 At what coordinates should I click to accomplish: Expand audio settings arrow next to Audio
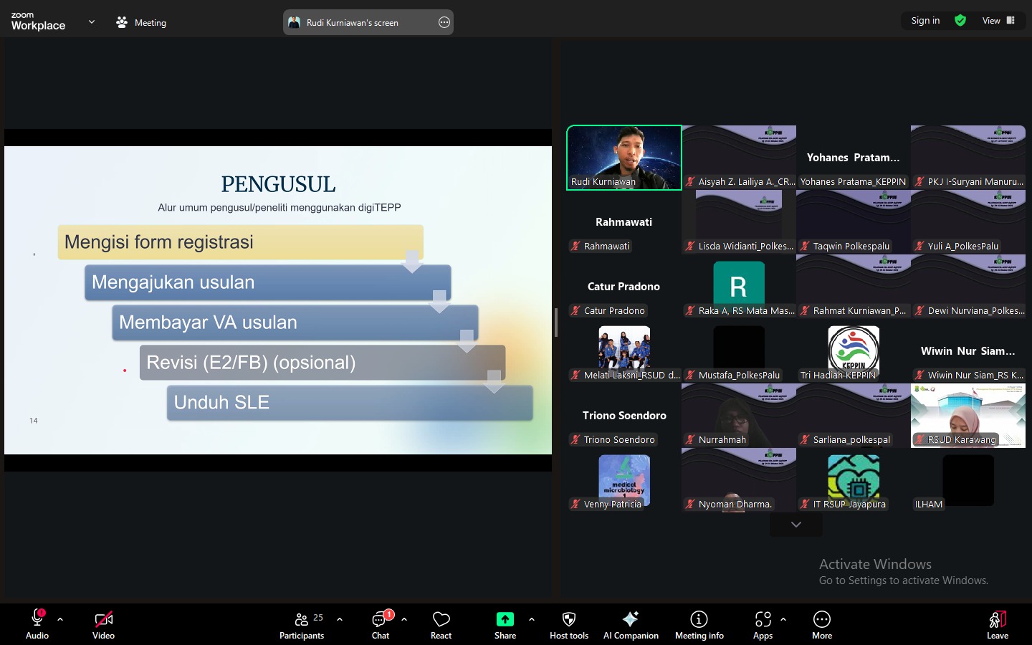tap(60, 619)
